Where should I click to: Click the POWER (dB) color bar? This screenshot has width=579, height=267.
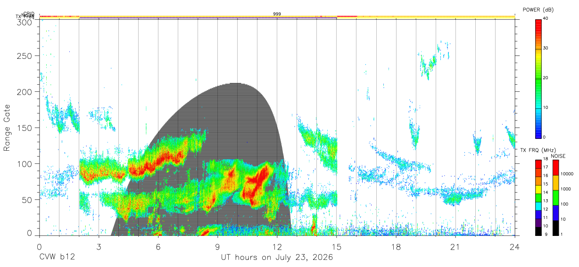pyautogui.click(x=538, y=78)
